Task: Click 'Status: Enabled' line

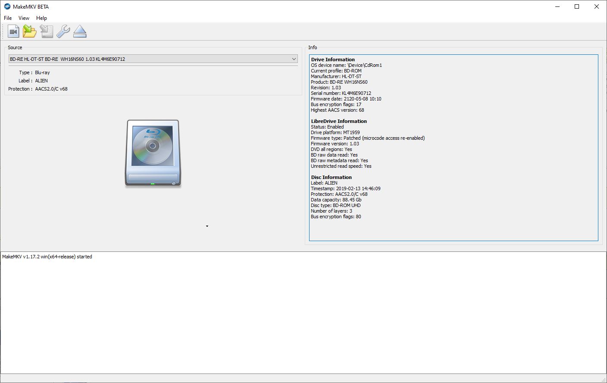Action: pyautogui.click(x=327, y=127)
